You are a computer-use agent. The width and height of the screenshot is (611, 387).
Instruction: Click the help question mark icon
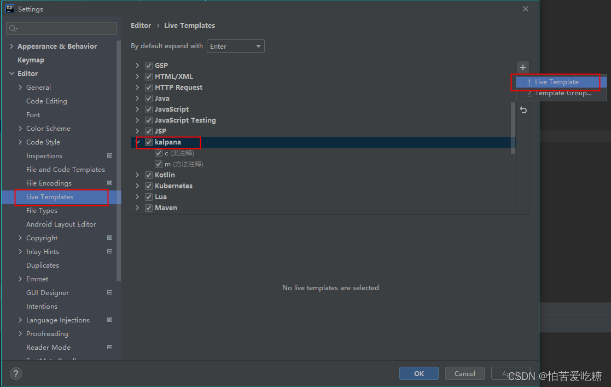coord(15,374)
